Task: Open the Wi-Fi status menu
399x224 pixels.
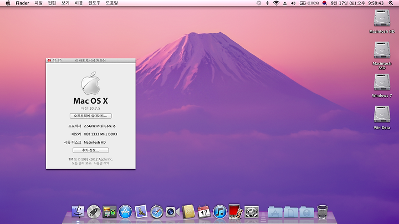Action: [x=276, y=3]
